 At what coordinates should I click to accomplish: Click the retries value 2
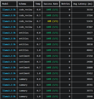click(69, 21)
